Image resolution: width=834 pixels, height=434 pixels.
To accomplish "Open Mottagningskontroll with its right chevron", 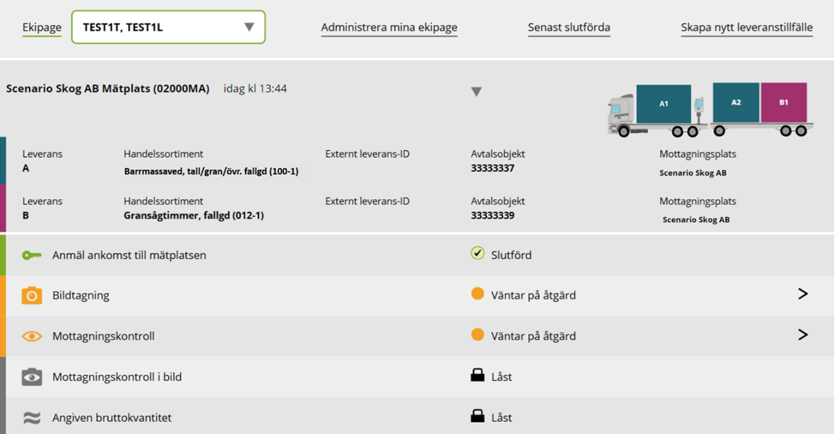I will [803, 335].
